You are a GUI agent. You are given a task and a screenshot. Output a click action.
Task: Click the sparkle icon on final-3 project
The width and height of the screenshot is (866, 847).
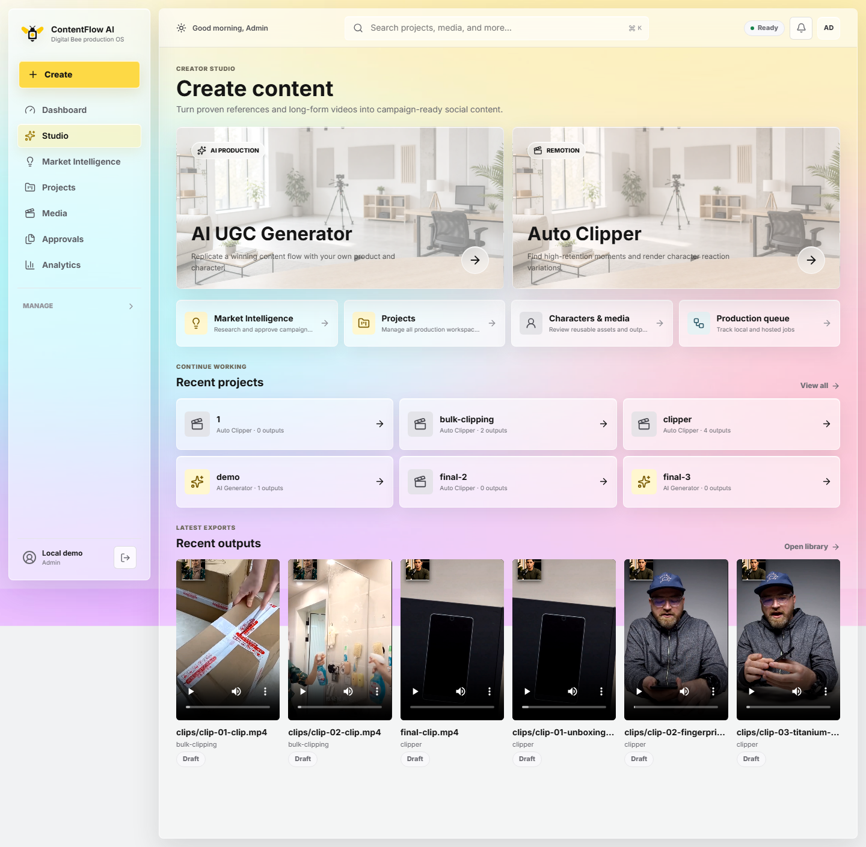(644, 482)
